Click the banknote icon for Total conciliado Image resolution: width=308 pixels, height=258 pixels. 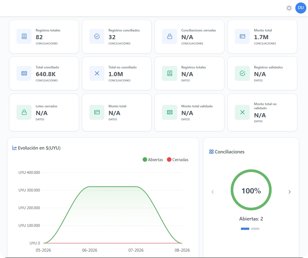coord(24,73)
